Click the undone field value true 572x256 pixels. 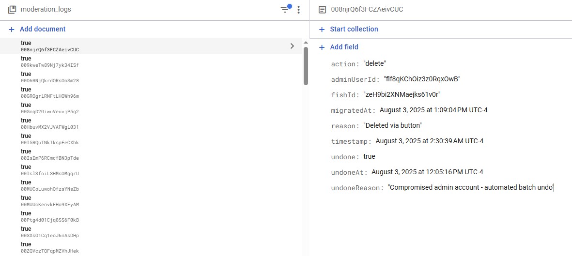369,157
